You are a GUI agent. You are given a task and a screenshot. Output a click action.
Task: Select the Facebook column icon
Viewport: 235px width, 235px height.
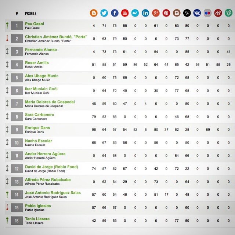point(115,13)
